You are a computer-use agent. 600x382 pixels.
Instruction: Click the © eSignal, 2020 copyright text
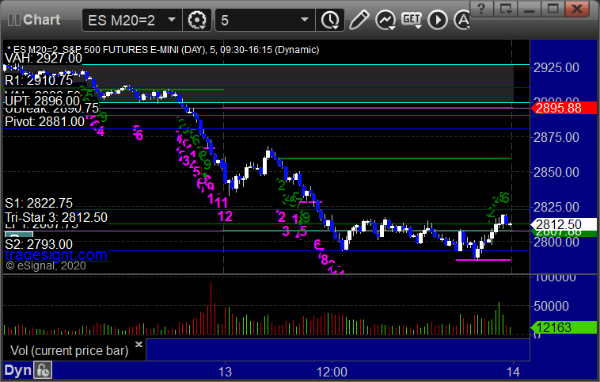coord(46,266)
